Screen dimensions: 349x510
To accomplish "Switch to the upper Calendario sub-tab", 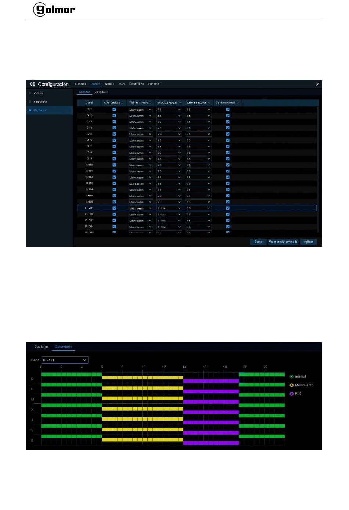I will [x=101, y=92].
